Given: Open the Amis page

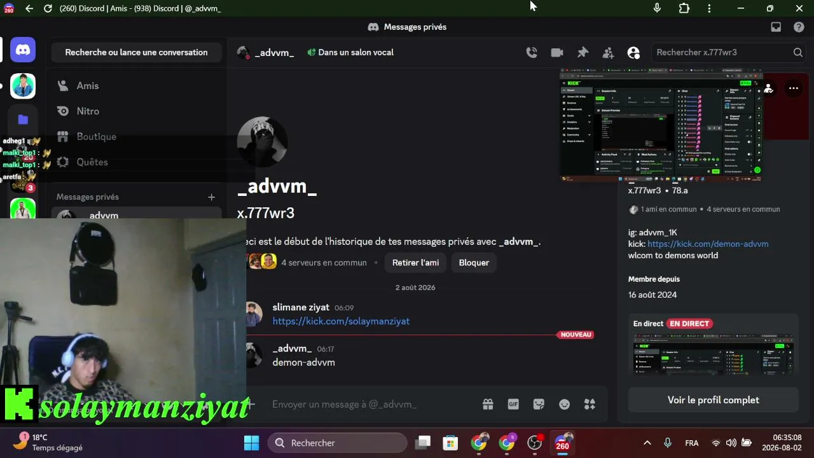Looking at the screenshot, I should coord(137,86).
